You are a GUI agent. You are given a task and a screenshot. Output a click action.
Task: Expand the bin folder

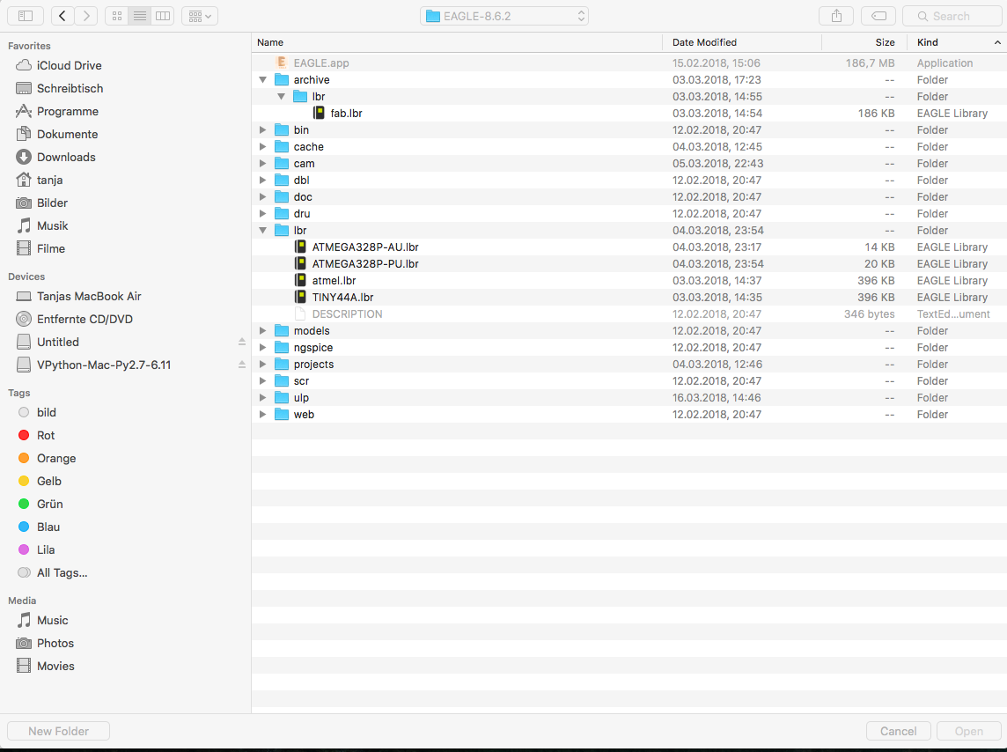point(262,129)
